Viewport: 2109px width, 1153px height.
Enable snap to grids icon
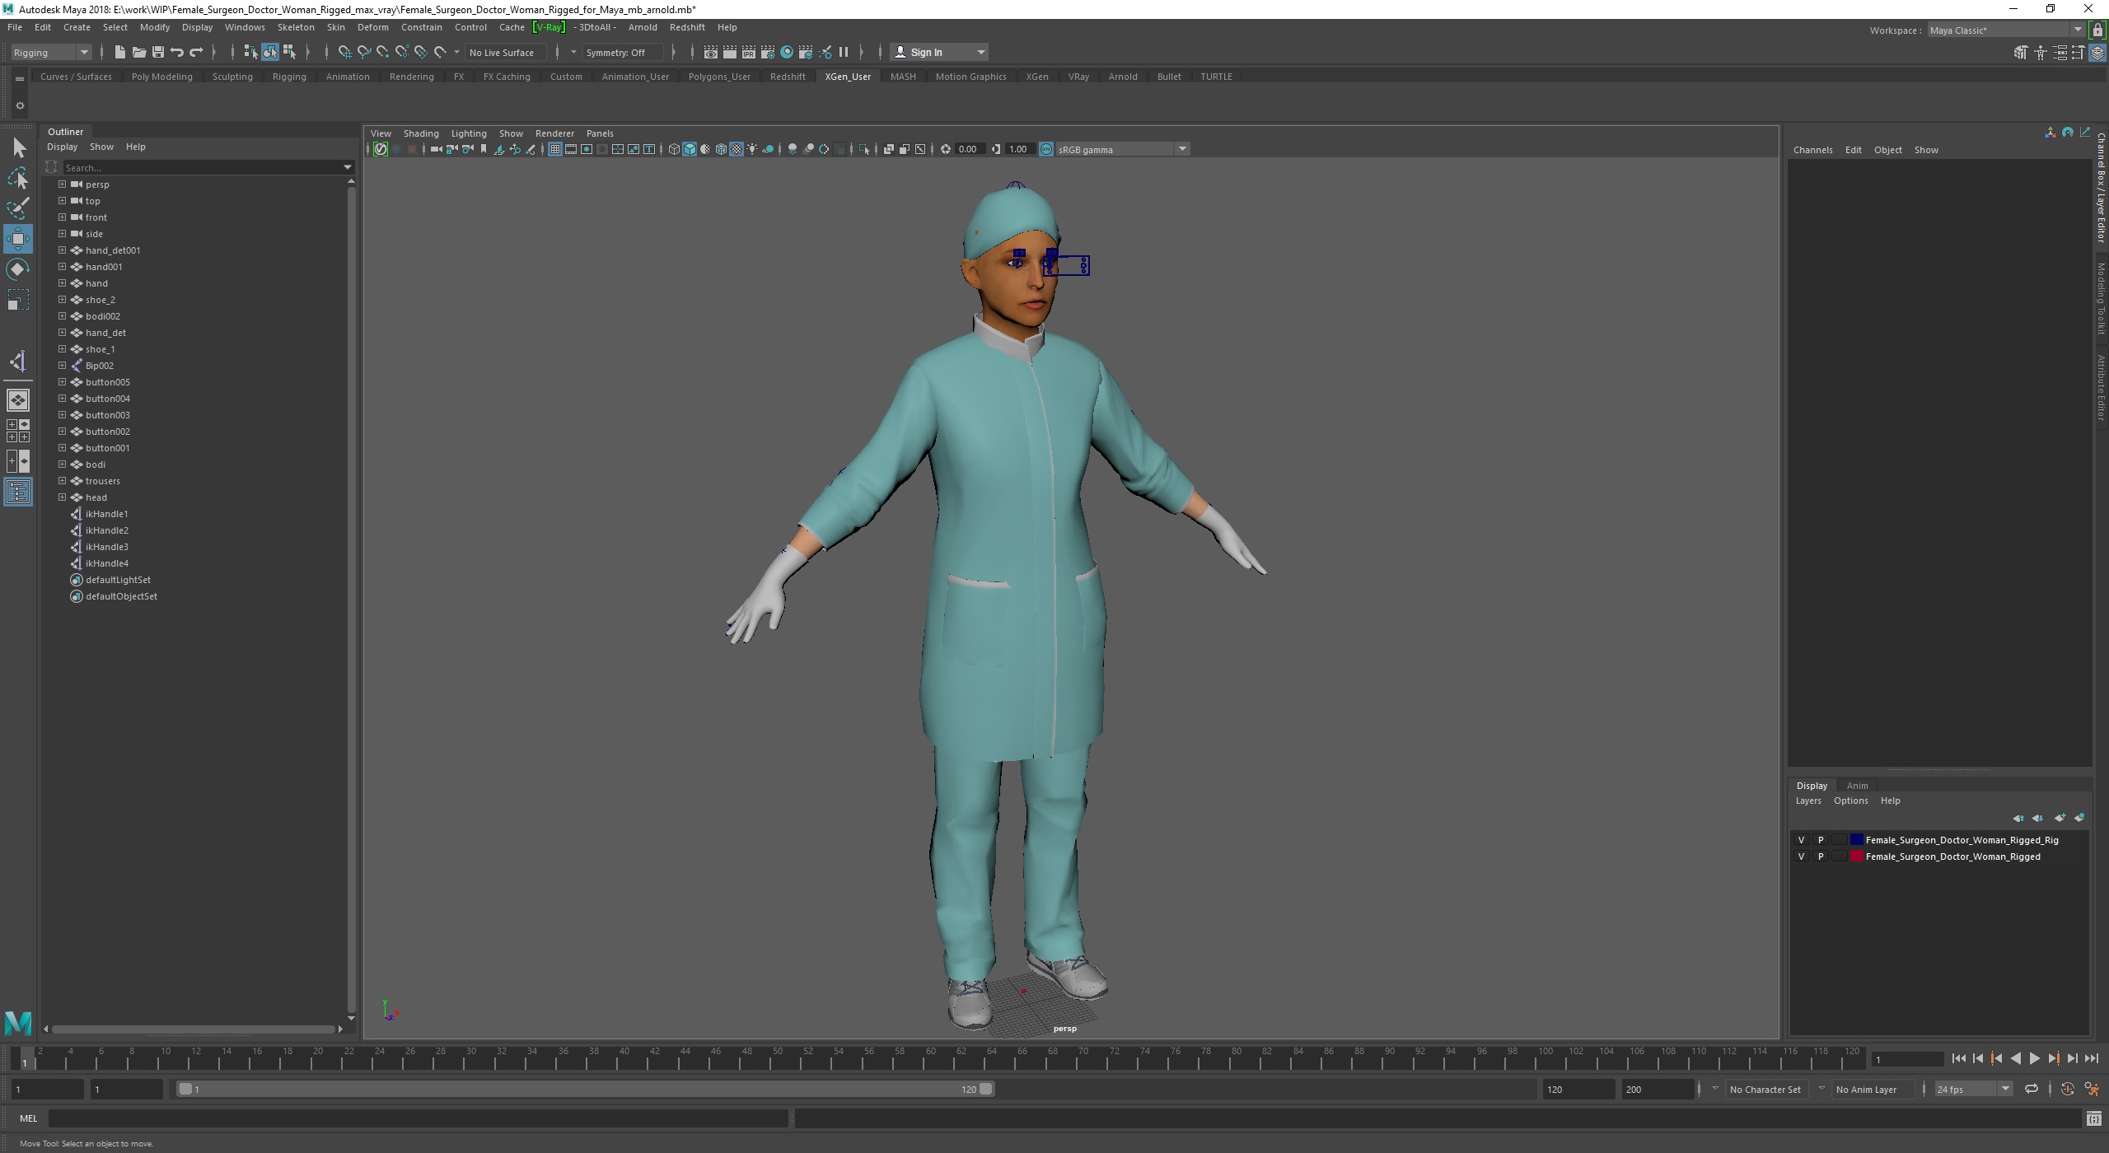coord(344,52)
